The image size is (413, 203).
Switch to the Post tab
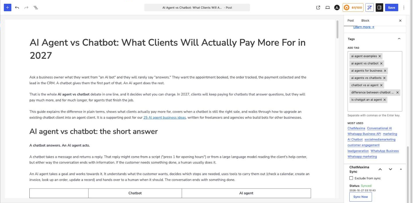pyautogui.click(x=351, y=20)
